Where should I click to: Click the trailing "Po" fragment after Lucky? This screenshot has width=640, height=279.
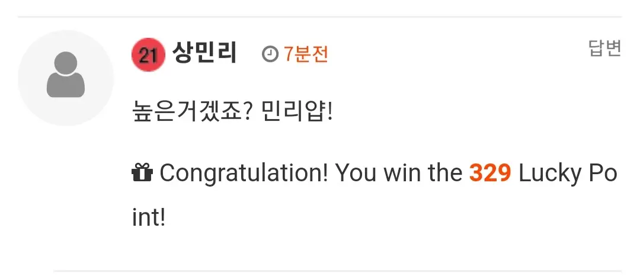(602, 174)
